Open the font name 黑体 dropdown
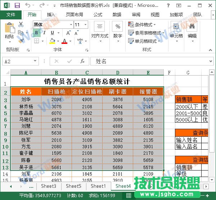The image size is (216, 200). 71,24
